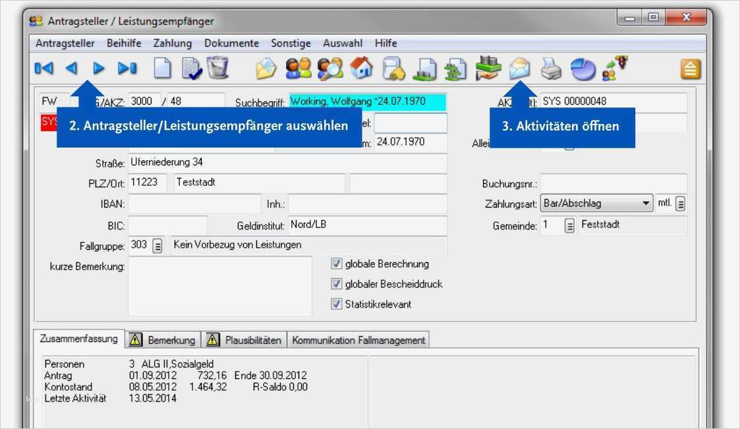
Task: Click the document with key icon
Action: tap(393, 69)
